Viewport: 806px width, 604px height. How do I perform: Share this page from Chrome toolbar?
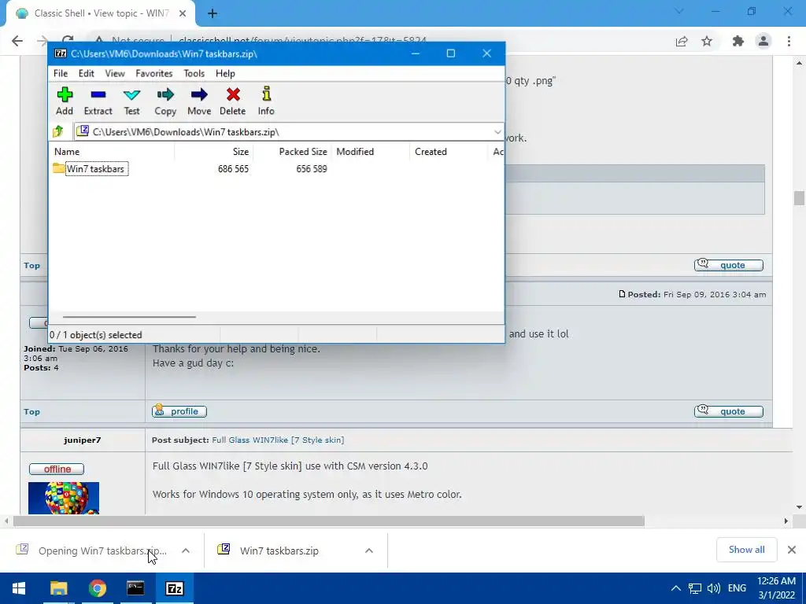pyautogui.click(x=682, y=41)
